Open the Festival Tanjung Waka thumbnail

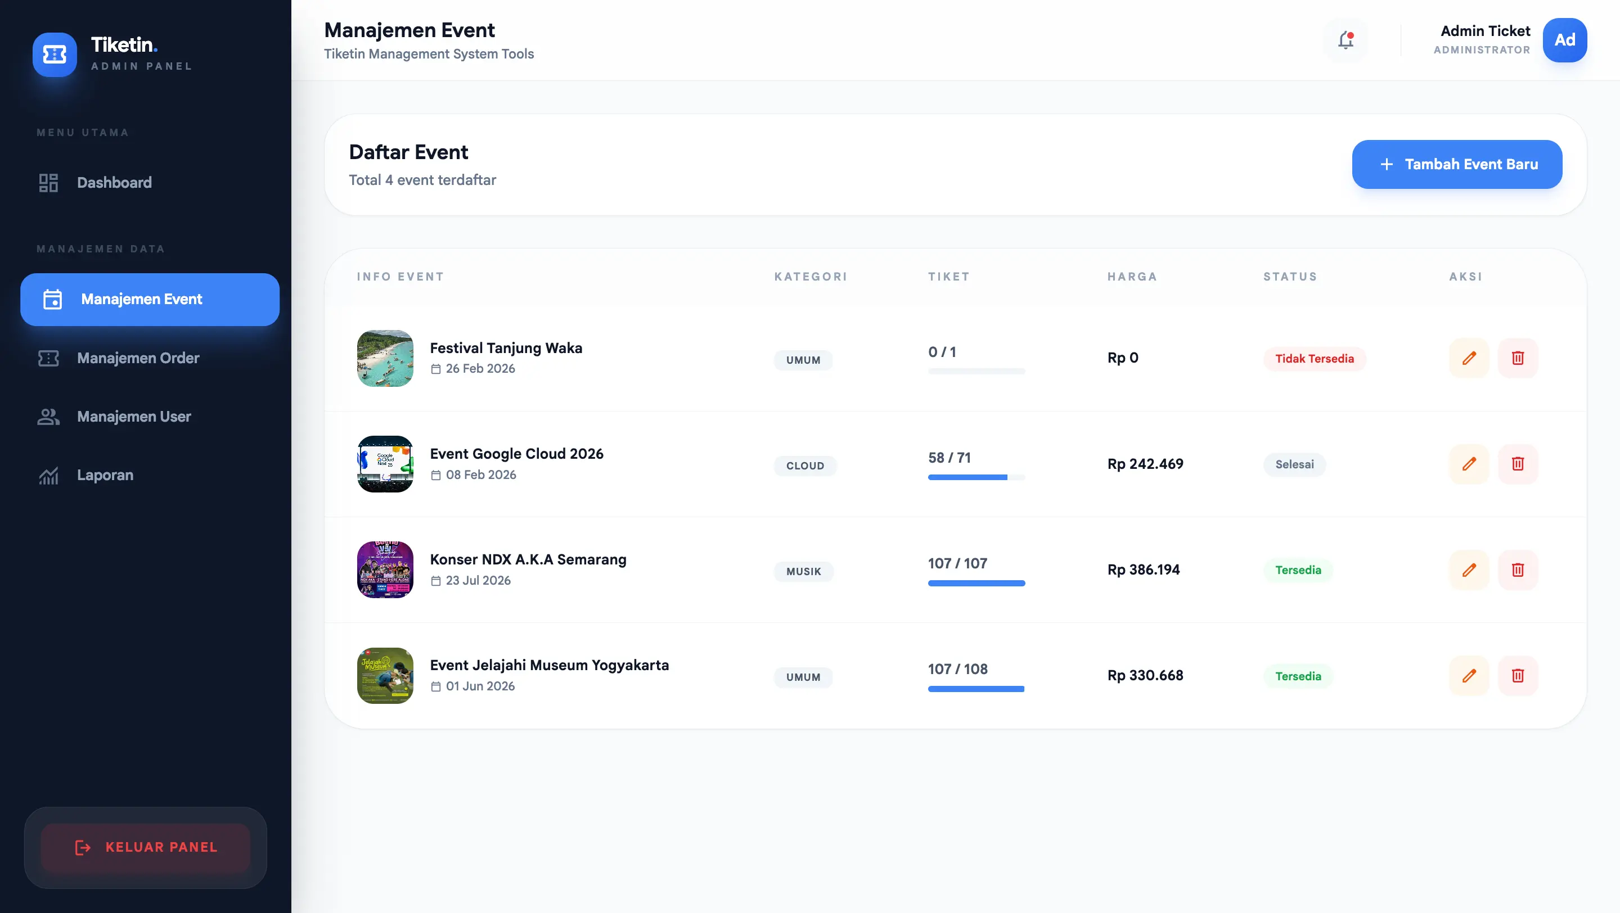tap(385, 358)
